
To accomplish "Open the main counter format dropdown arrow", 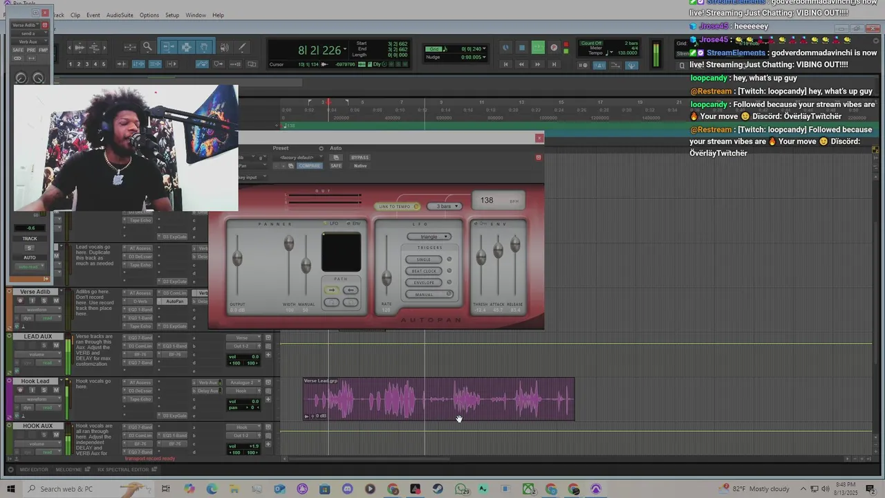I will [345, 50].
